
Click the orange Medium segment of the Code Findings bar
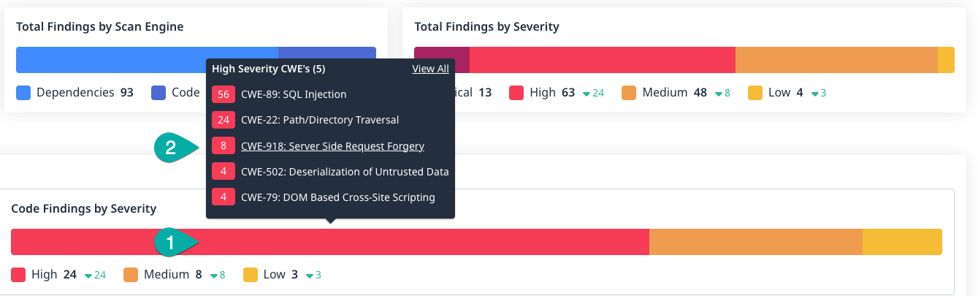(755, 242)
